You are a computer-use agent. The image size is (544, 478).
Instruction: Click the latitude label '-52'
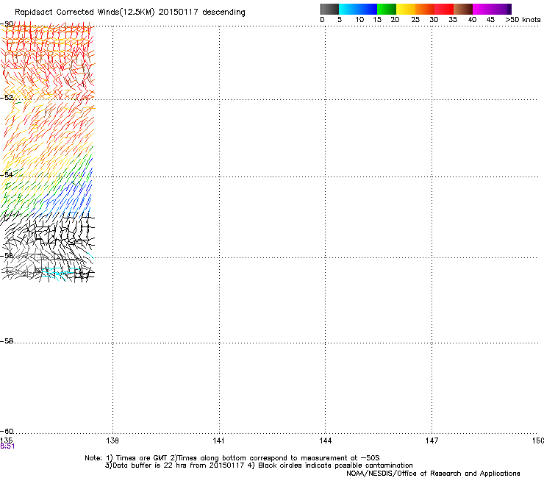(x=7, y=98)
